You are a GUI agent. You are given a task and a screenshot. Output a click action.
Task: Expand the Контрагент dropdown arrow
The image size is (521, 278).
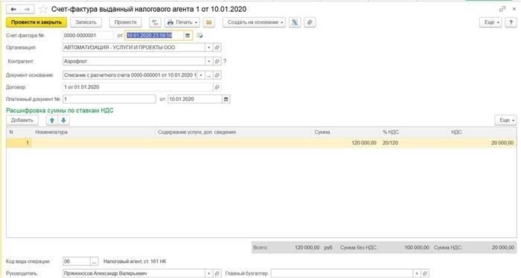coord(208,62)
